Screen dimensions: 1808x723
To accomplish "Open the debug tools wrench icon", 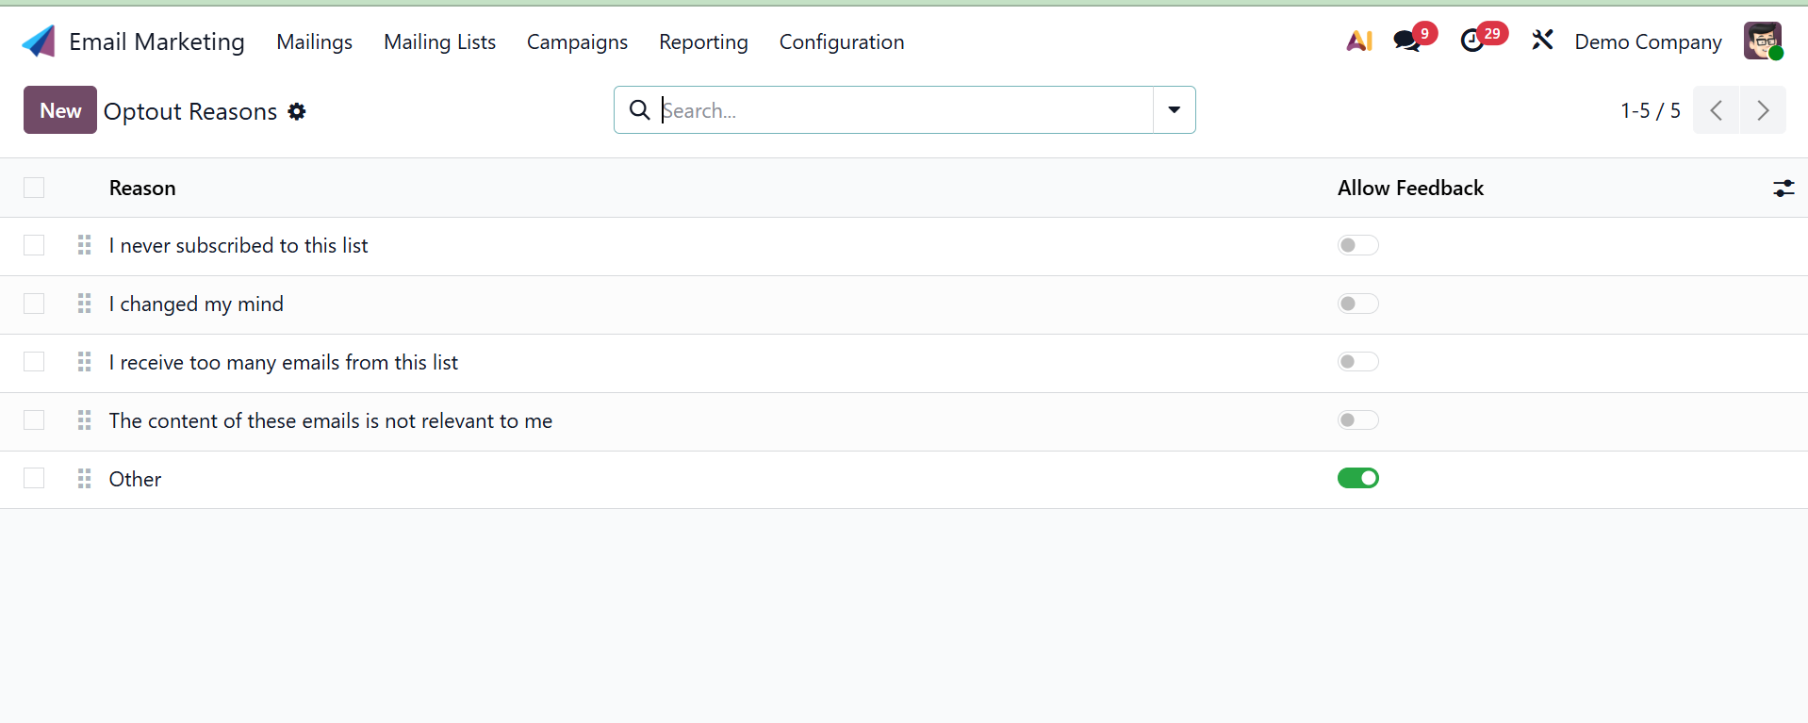I will pos(1542,41).
